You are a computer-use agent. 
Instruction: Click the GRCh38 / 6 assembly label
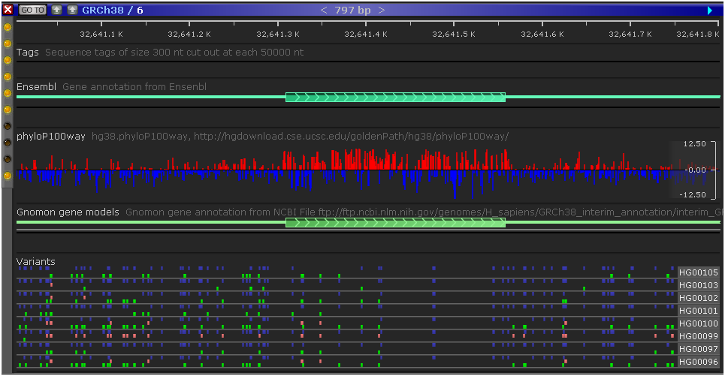pos(112,10)
